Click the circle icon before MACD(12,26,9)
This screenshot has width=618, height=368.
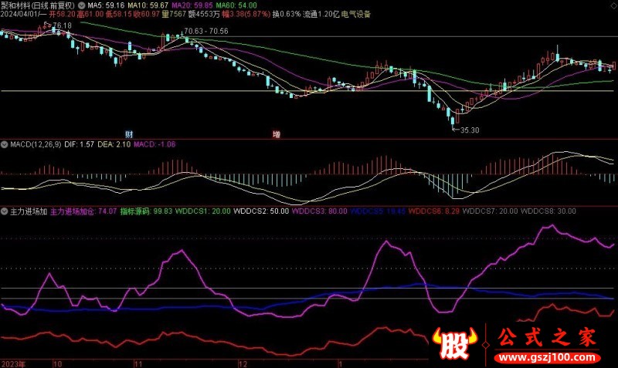4,144
